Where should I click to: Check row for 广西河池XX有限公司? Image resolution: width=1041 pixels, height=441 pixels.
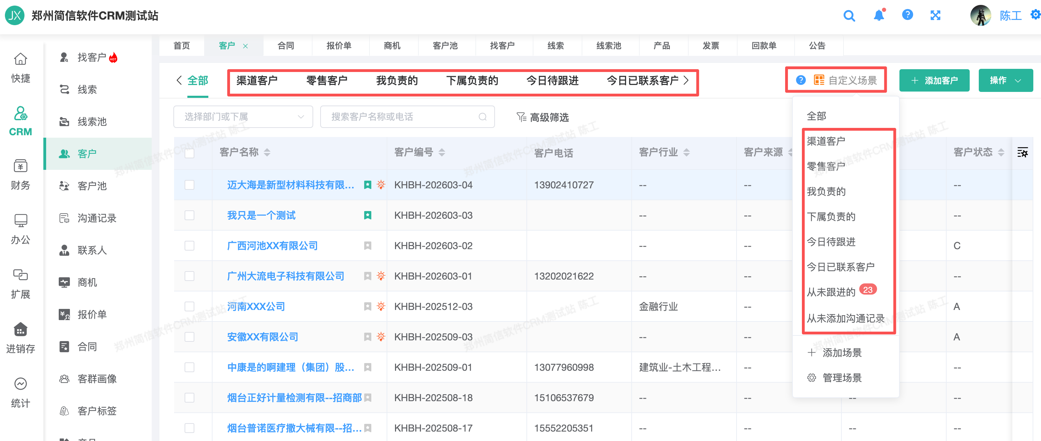pyautogui.click(x=189, y=246)
